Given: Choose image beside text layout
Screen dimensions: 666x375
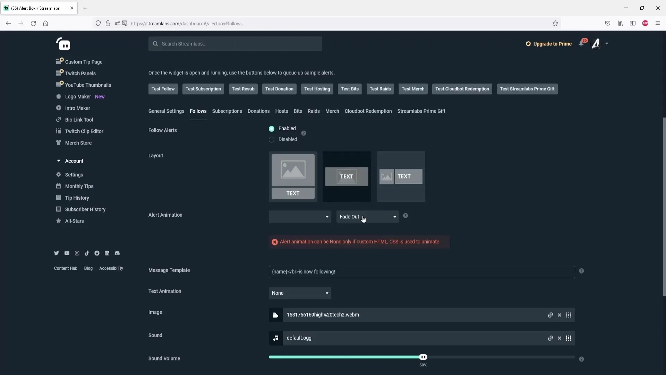Looking at the screenshot, I should [x=401, y=176].
